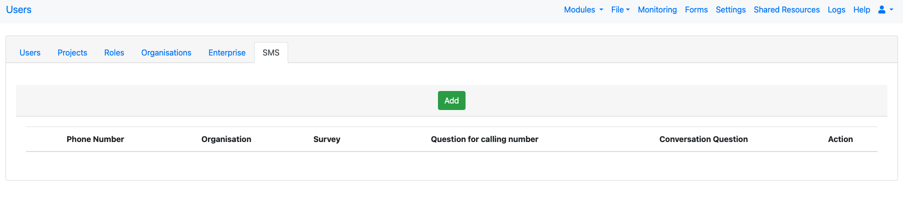Go to Forms in navigation bar

click(696, 9)
